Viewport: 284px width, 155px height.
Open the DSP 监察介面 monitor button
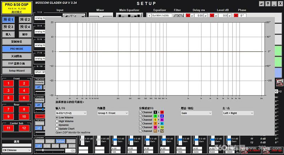[x=17, y=63]
